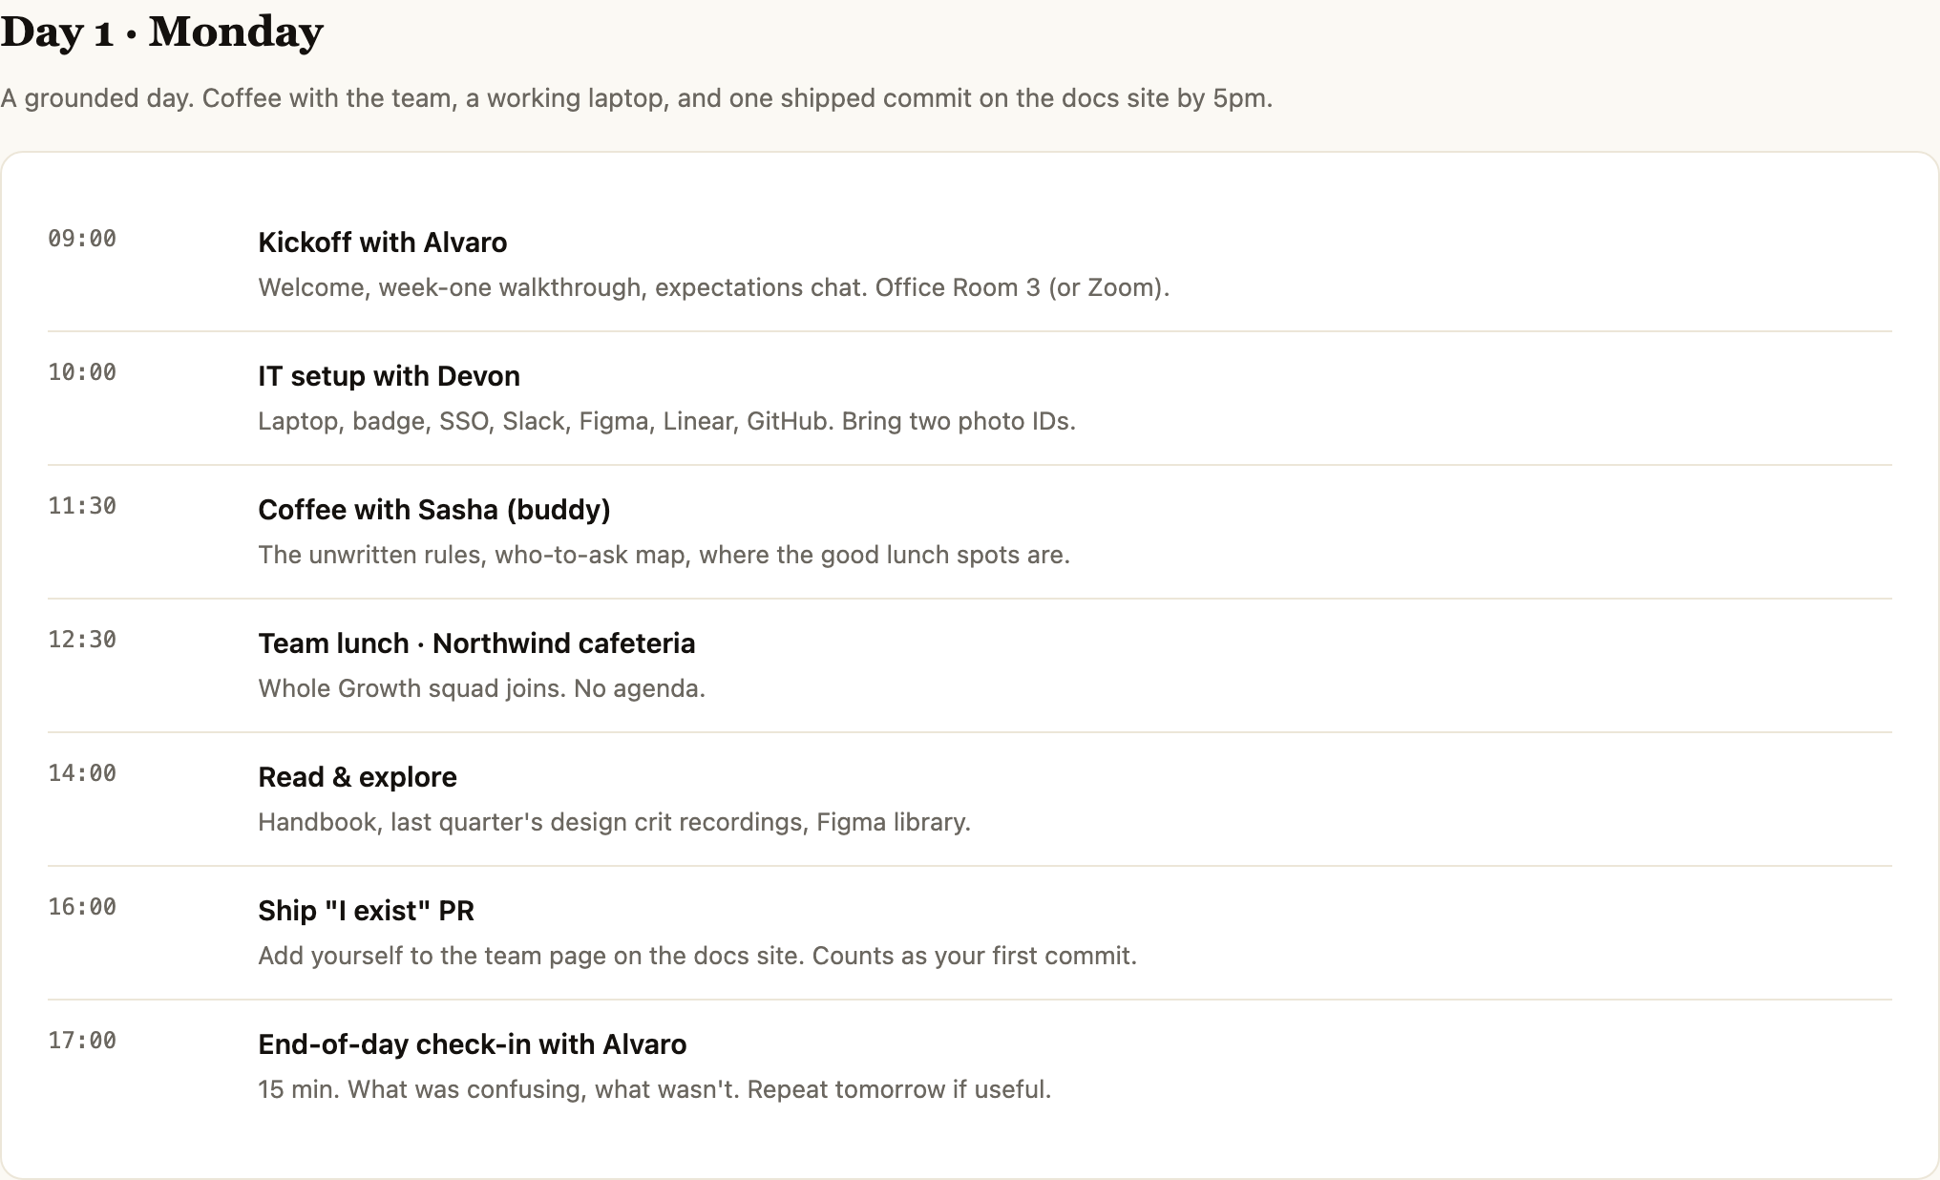1940x1180 pixels.
Task: Click the 11:30 time label
Action: [x=82, y=506]
